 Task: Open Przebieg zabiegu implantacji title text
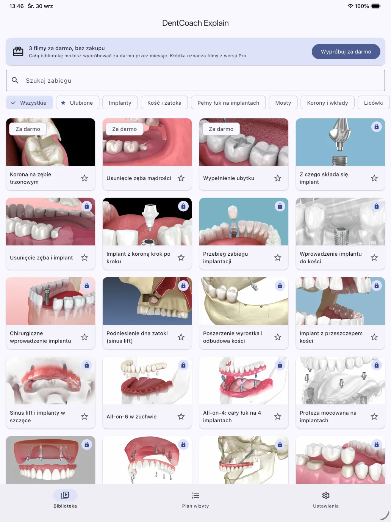(x=225, y=258)
